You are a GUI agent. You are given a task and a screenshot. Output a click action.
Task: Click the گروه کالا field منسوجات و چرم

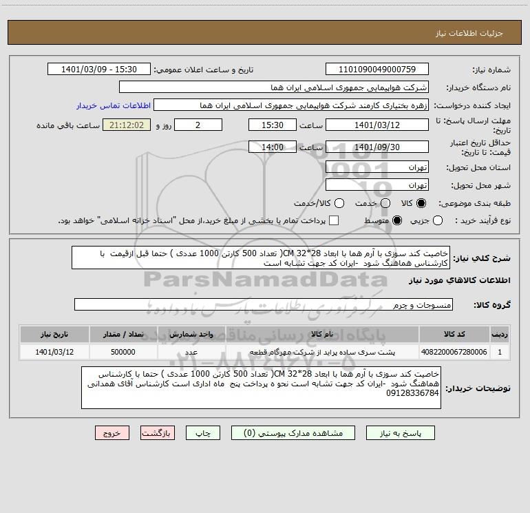(264, 304)
